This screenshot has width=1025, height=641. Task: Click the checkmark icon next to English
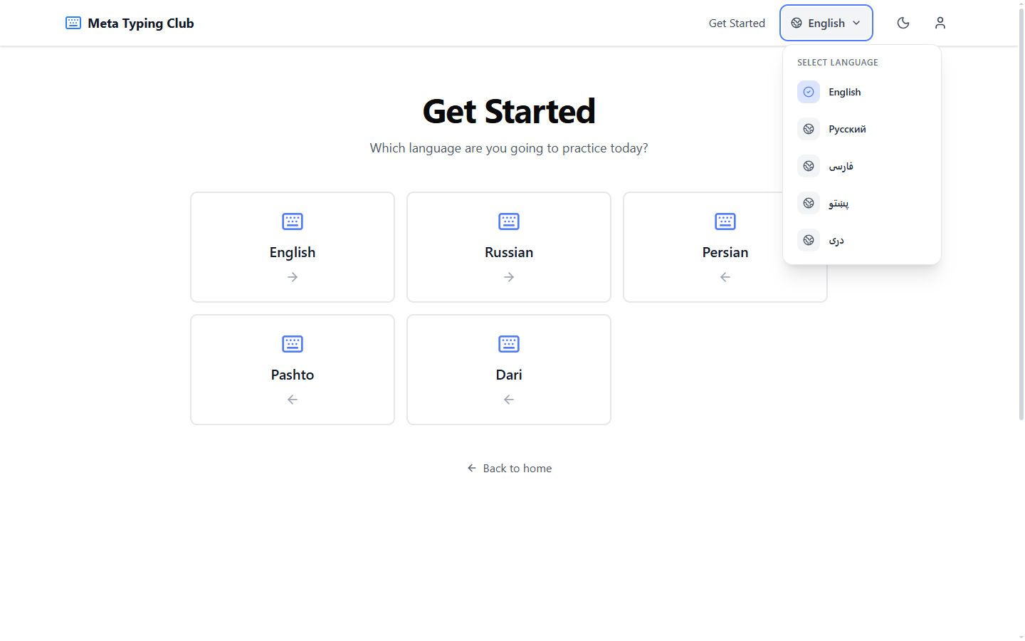[809, 92]
